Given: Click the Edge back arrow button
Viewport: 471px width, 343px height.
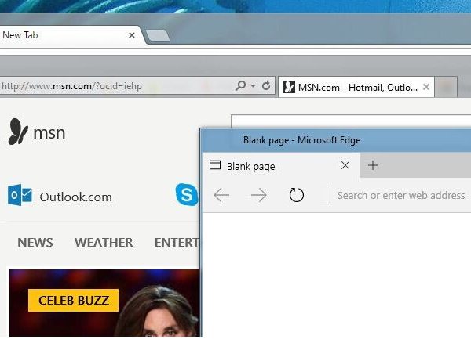Looking at the screenshot, I should point(221,195).
